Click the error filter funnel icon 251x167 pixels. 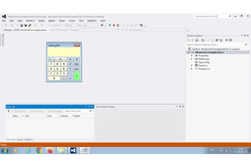(8, 111)
